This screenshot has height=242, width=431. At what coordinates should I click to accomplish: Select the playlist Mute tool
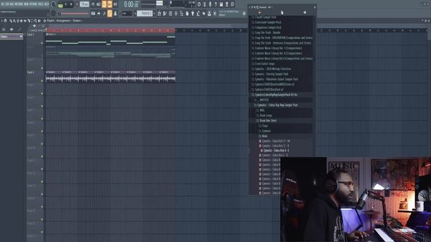pyautogui.click(x=21, y=21)
